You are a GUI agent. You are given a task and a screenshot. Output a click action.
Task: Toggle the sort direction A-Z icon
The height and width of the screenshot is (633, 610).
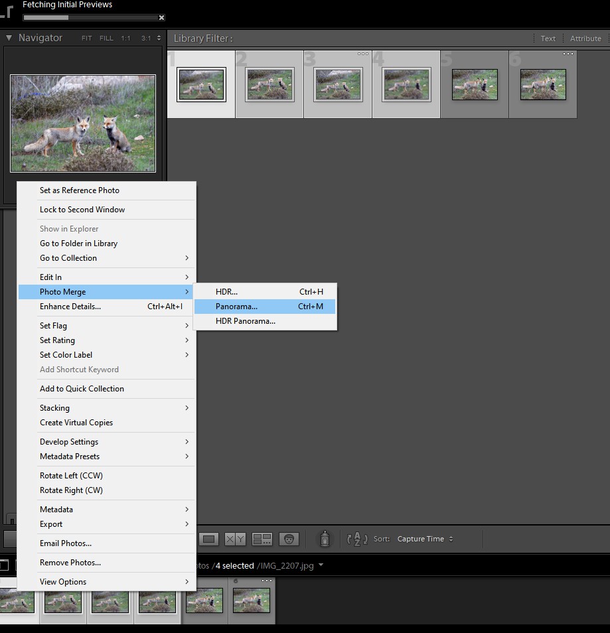point(357,539)
